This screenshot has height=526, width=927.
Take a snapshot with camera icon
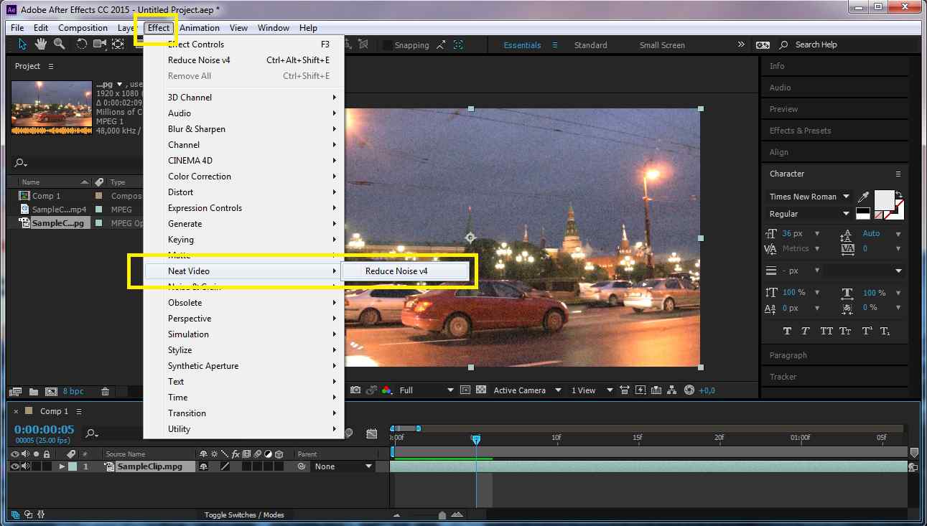click(355, 390)
